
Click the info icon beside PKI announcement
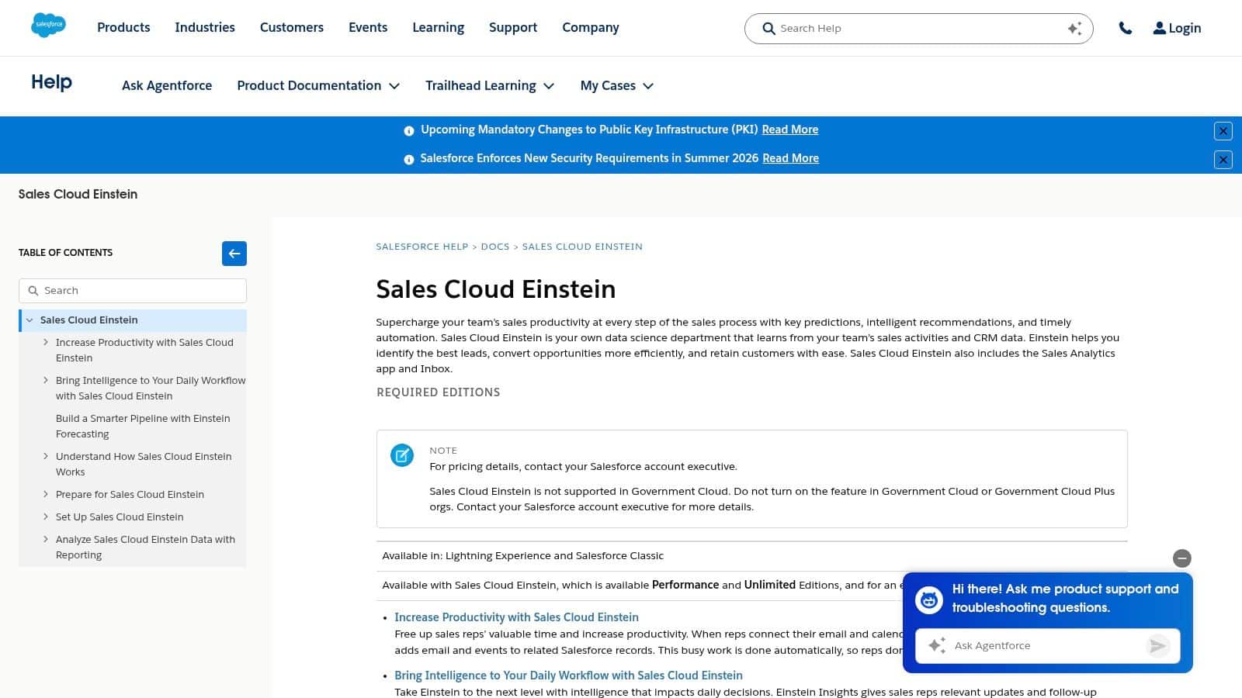[409, 131]
